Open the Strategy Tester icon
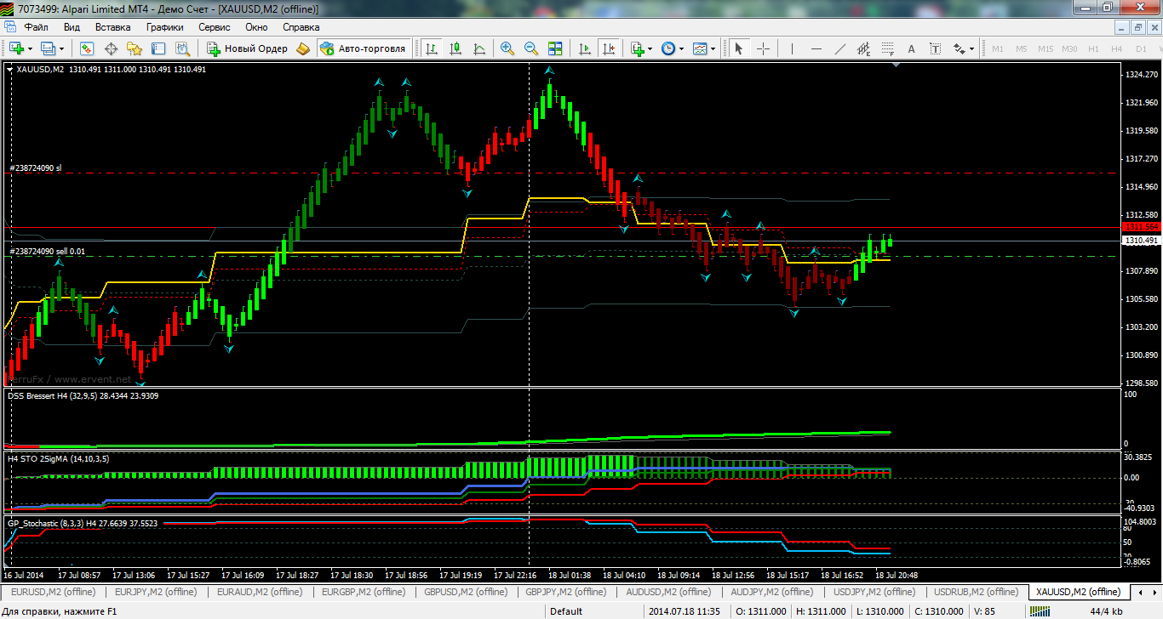The width and height of the screenshot is (1163, 619). tap(182, 48)
